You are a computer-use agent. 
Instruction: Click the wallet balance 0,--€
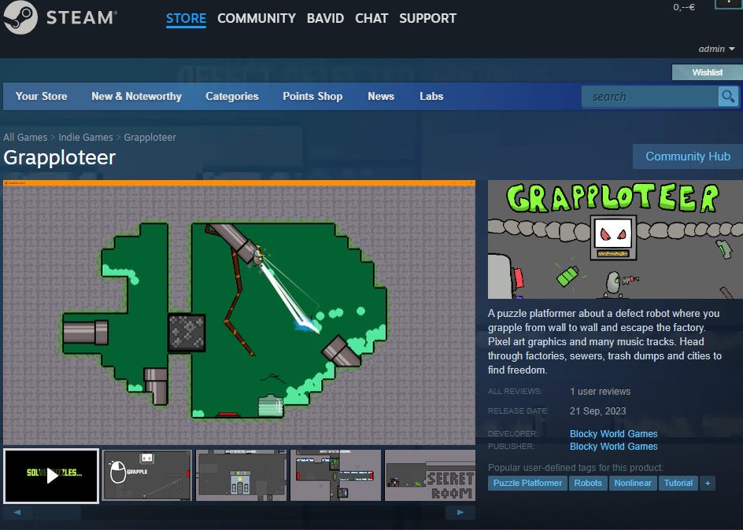click(x=684, y=7)
